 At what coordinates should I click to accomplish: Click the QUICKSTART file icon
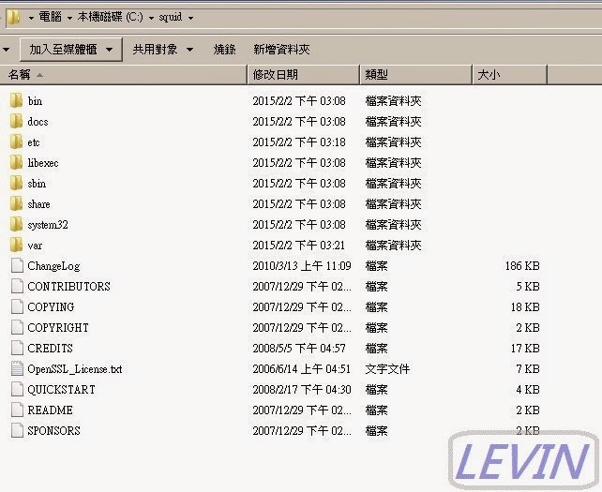(17, 390)
